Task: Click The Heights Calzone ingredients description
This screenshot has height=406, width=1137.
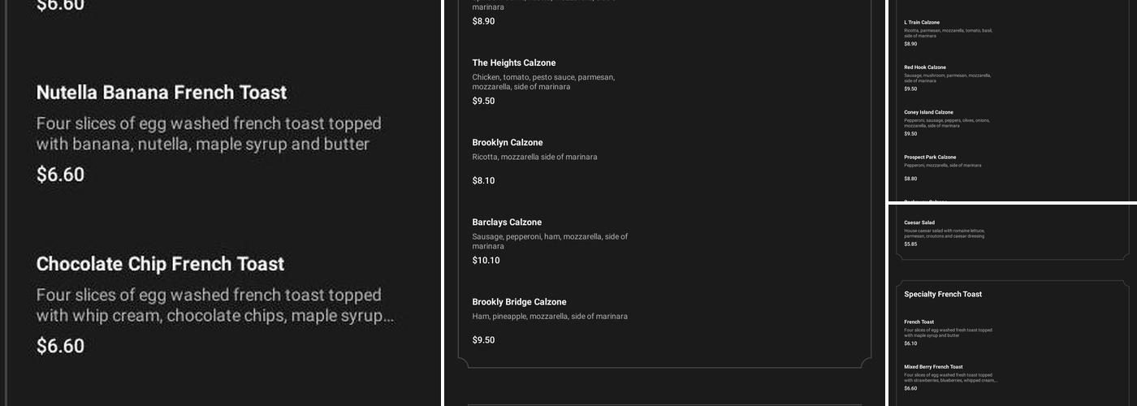Action: (x=543, y=82)
